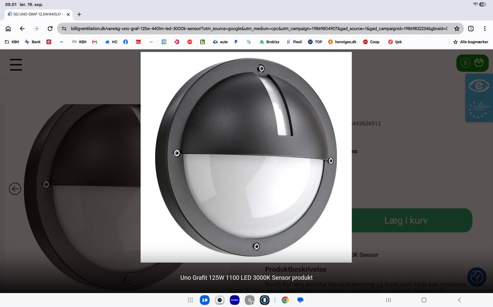Launch the Nordea app from the taskbar
The height and width of the screenshot is (307, 493).
(x=235, y=300)
